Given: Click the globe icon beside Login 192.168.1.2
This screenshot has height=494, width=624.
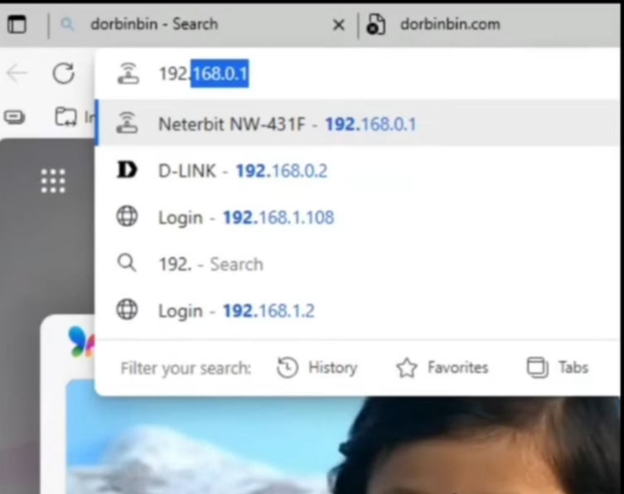Looking at the screenshot, I should pyautogui.click(x=127, y=310).
